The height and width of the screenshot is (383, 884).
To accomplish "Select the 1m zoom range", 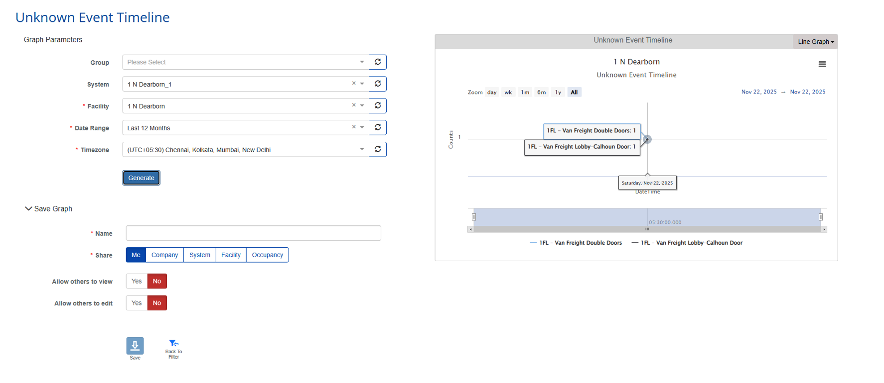I will [525, 93].
